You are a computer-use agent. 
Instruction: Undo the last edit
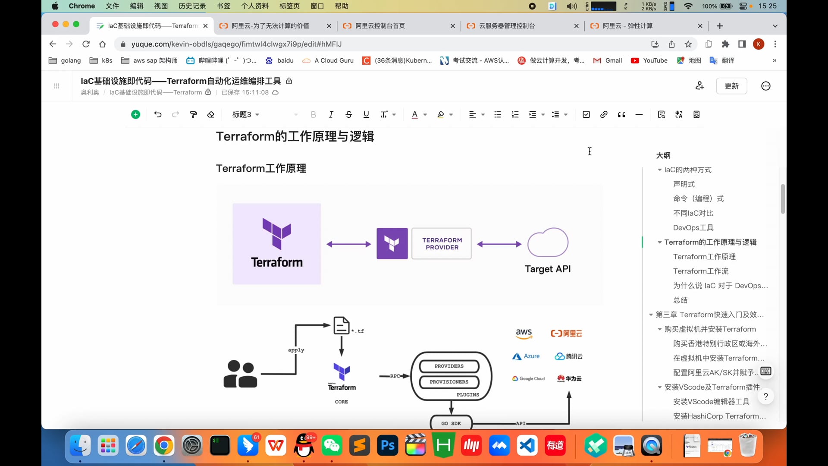click(157, 114)
